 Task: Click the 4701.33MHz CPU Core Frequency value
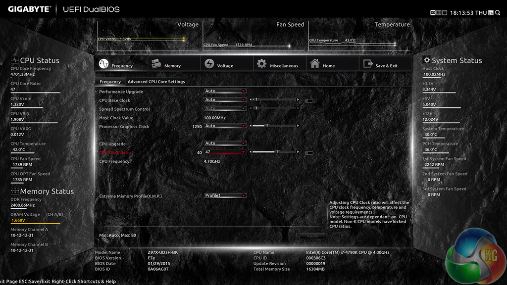23,74
